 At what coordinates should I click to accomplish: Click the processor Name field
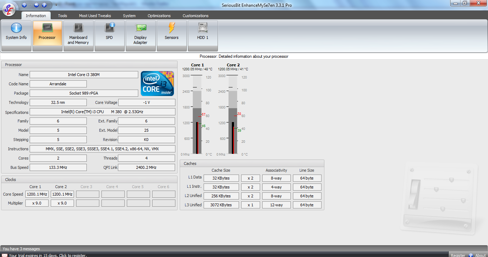coord(84,75)
